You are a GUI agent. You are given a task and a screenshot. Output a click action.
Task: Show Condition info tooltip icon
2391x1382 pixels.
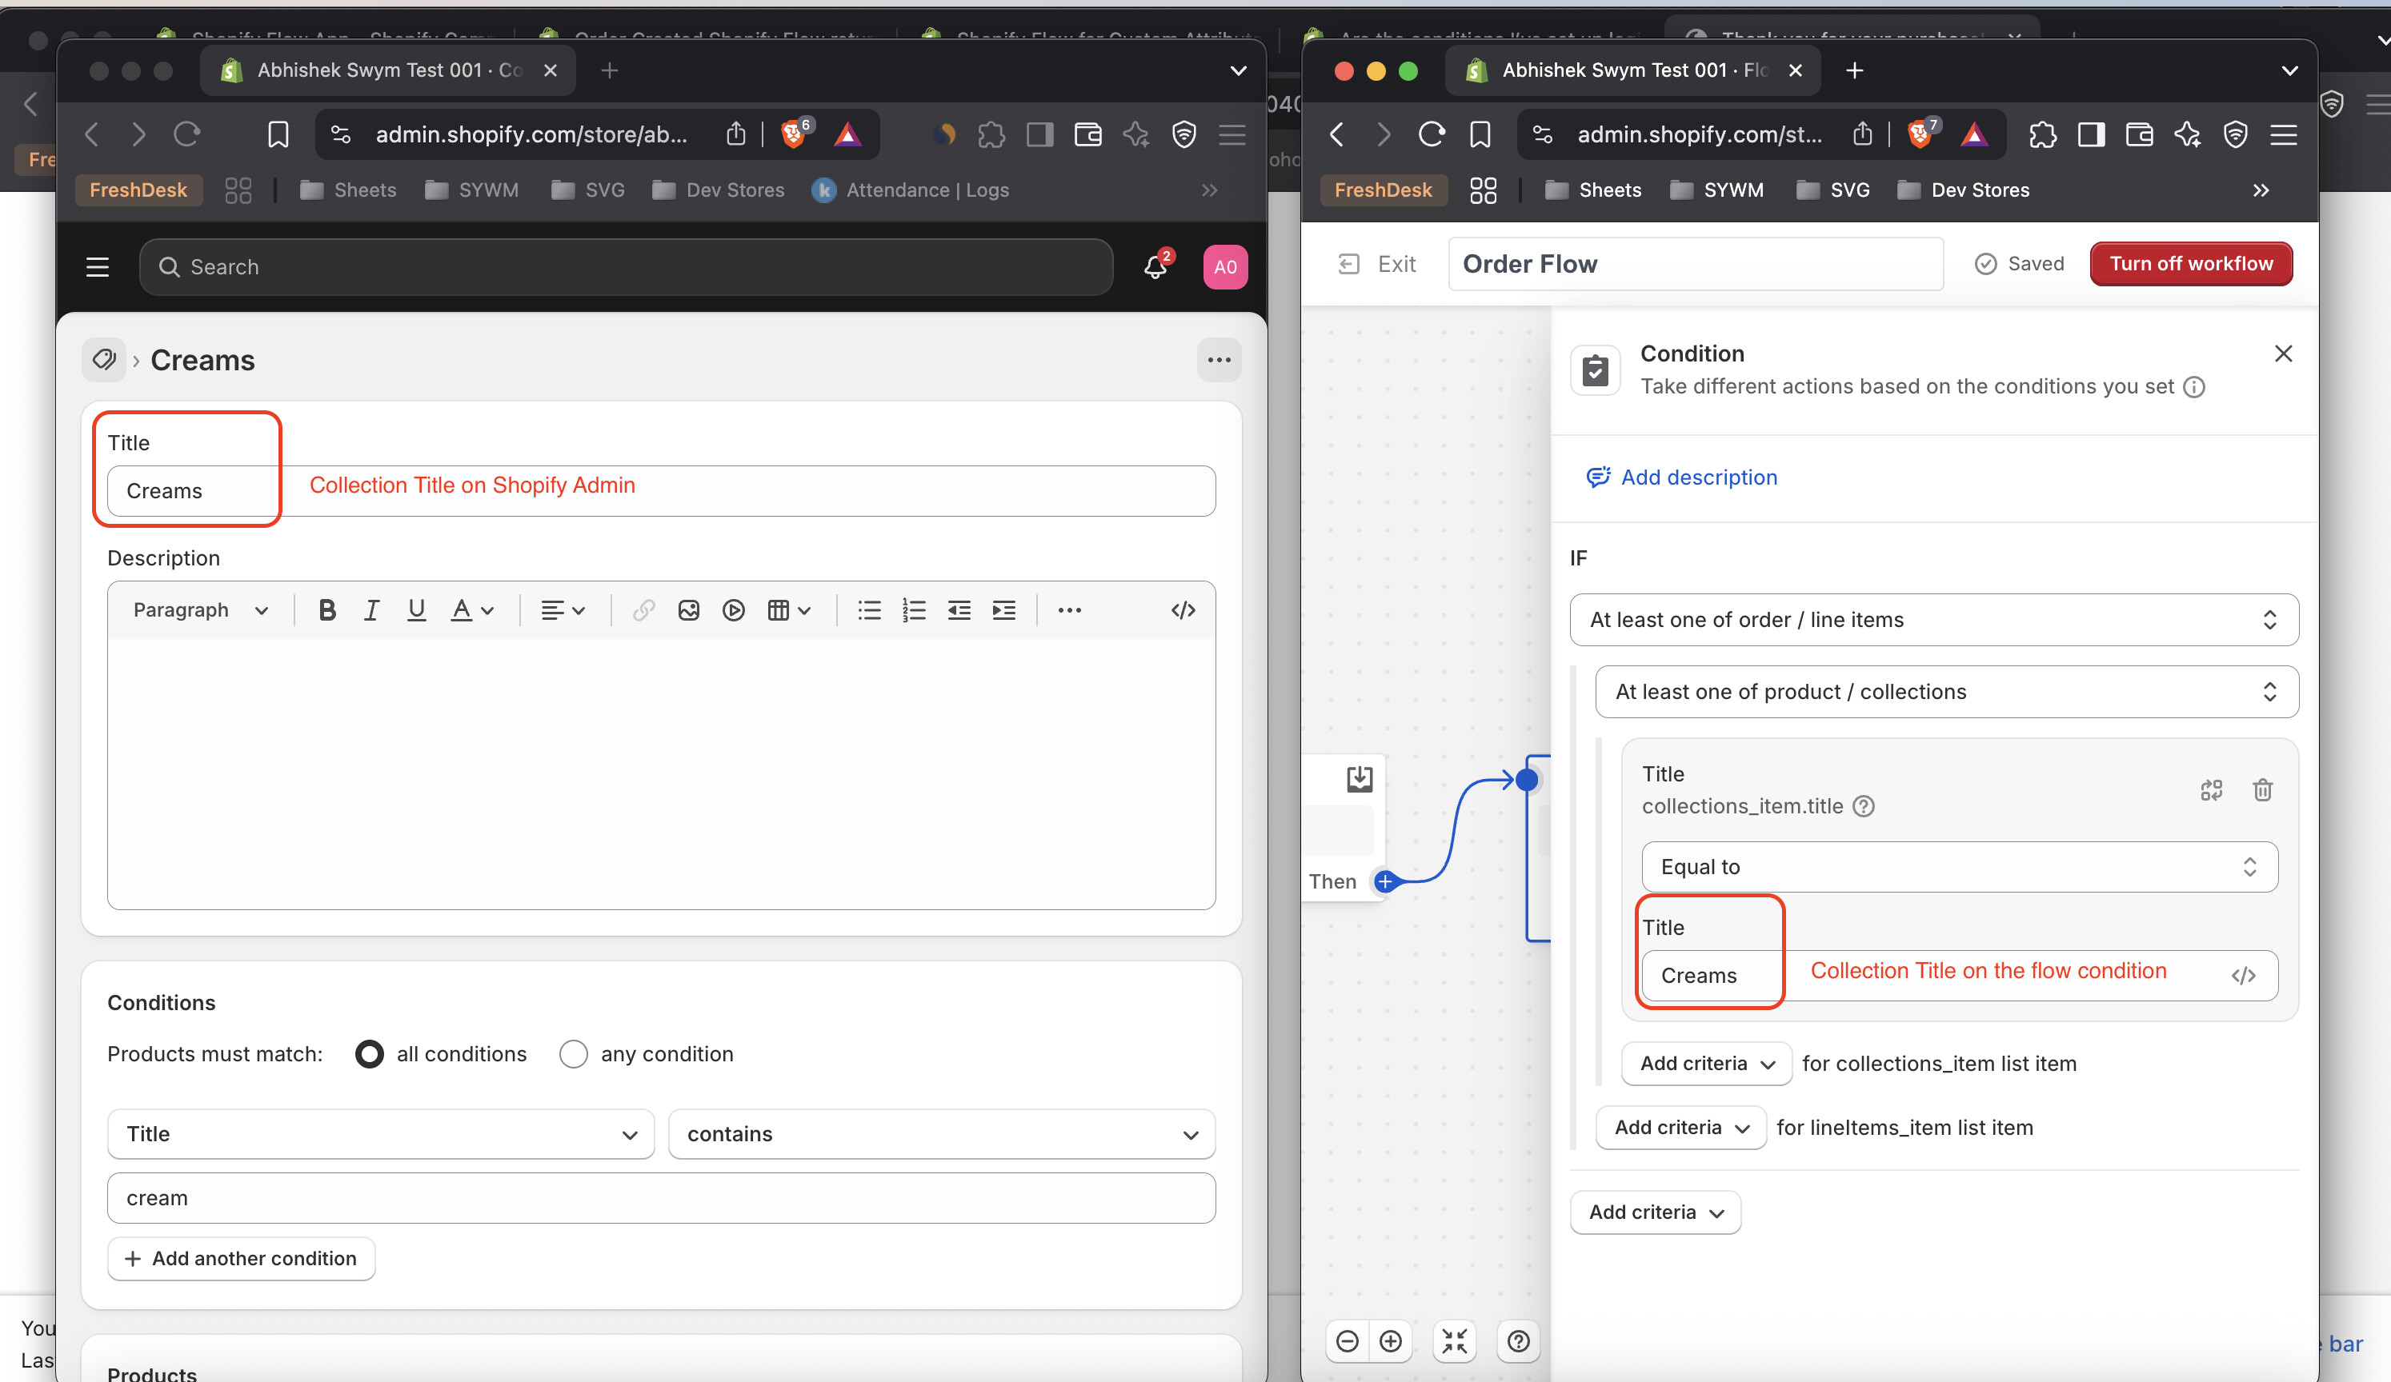coord(2193,387)
